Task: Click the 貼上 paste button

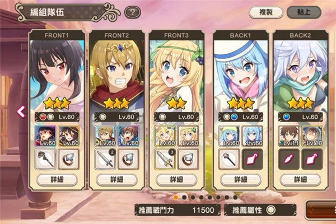Action: (x=304, y=12)
